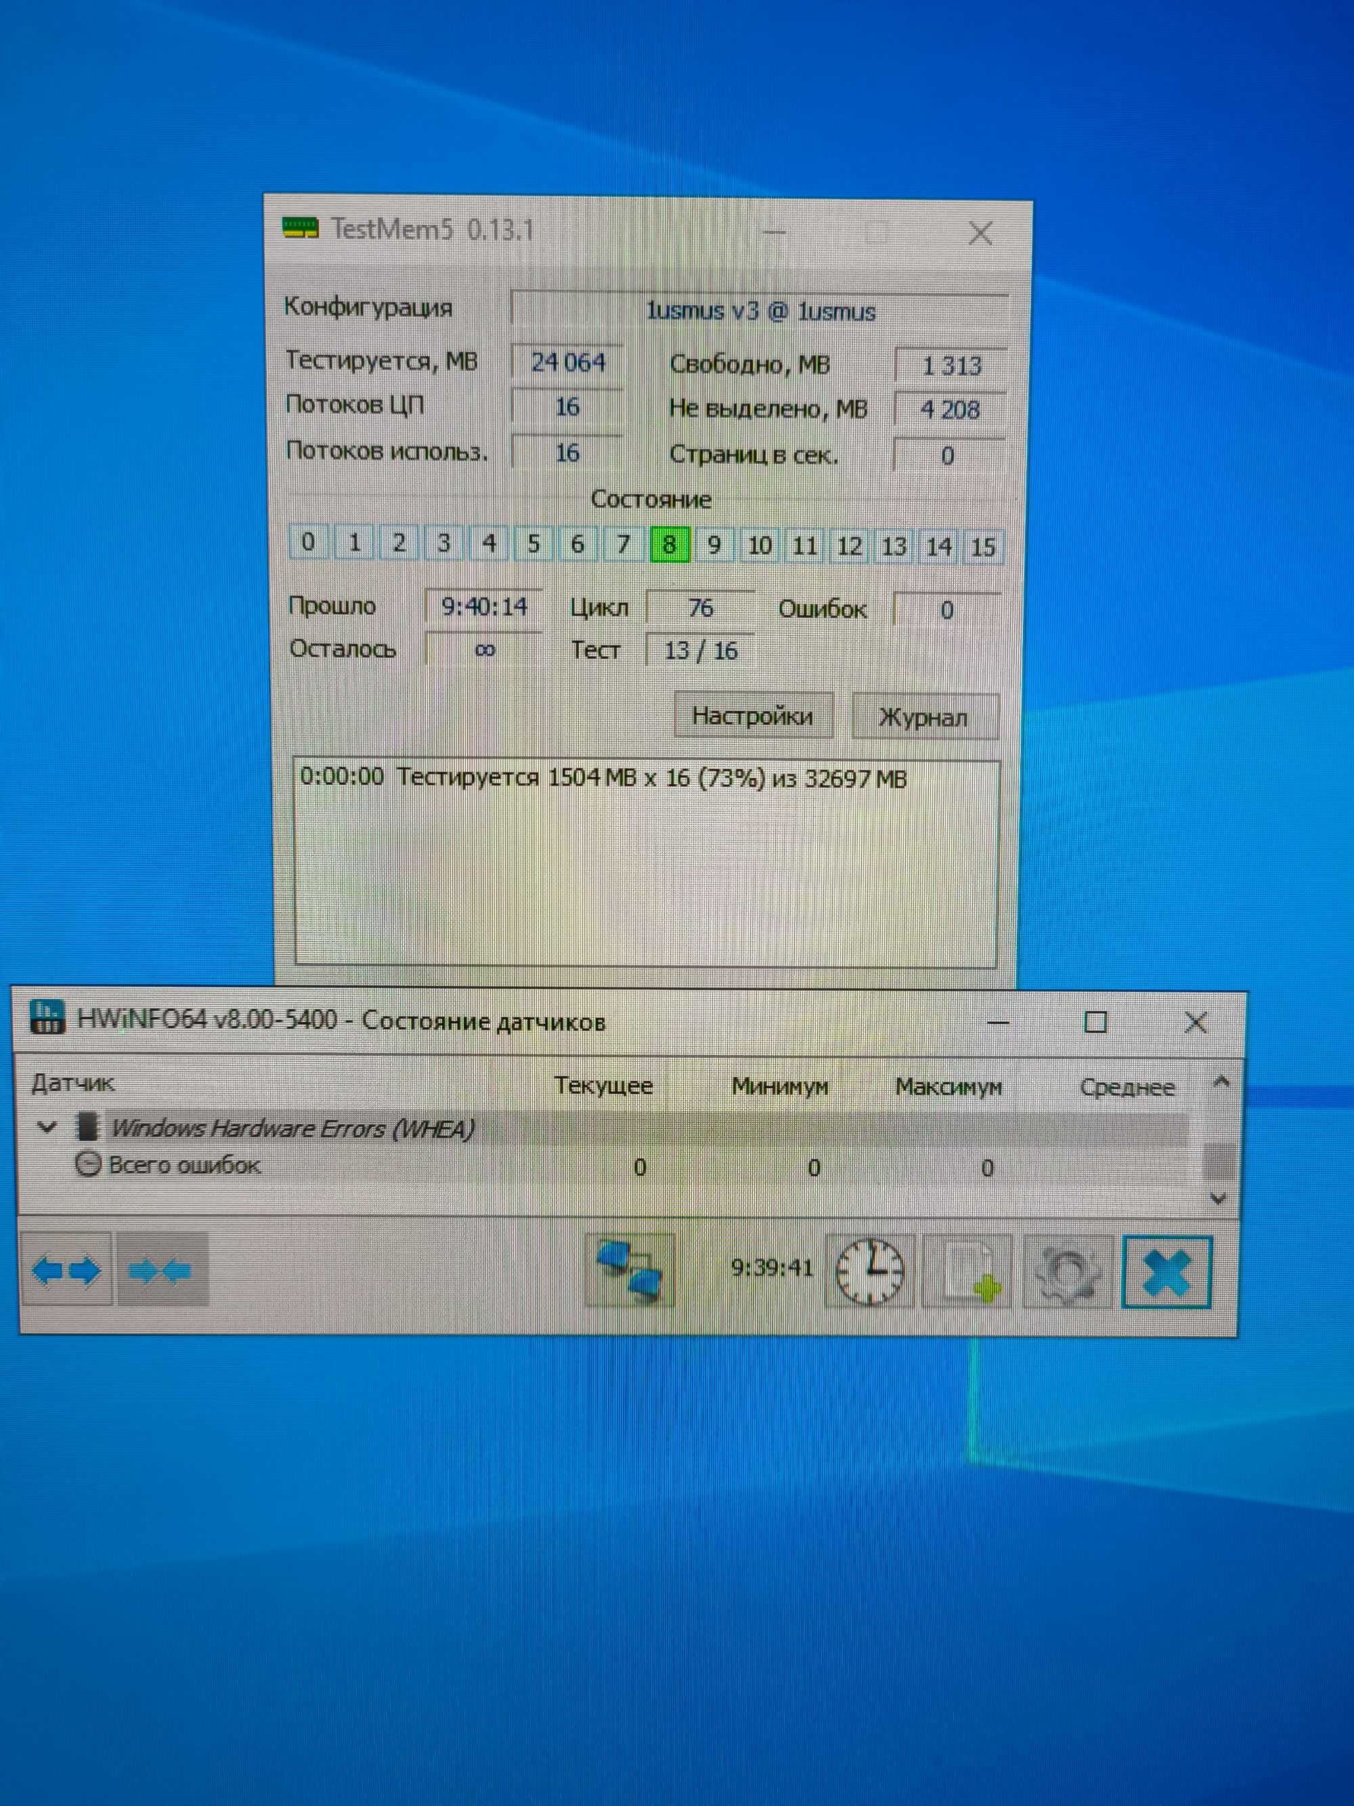
Task: Click the free memory value 1 313
Action: pyautogui.click(x=951, y=365)
